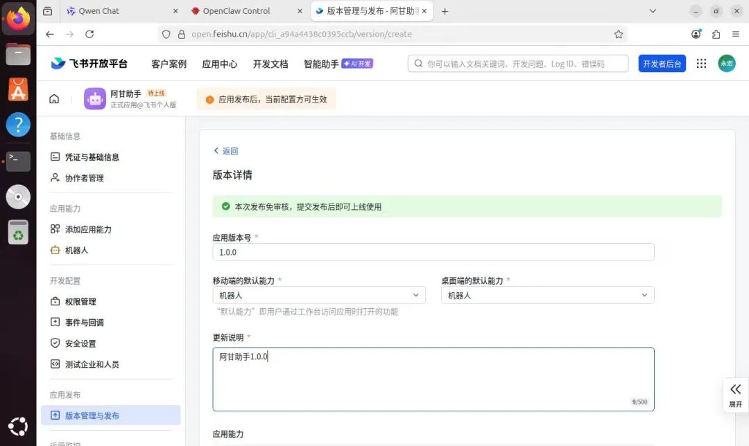This screenshot has height=446, width=749.
Task: Click the 安全设置 shield icon
Action: [55, 343]
